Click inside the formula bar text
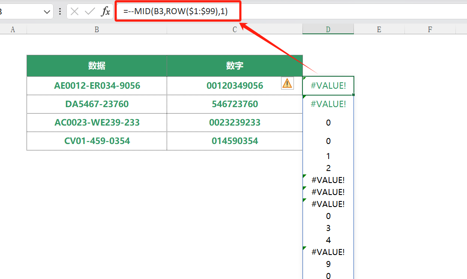Image resolution: width=467 pixels, height=279 pixels. click(x=175, y=11)
